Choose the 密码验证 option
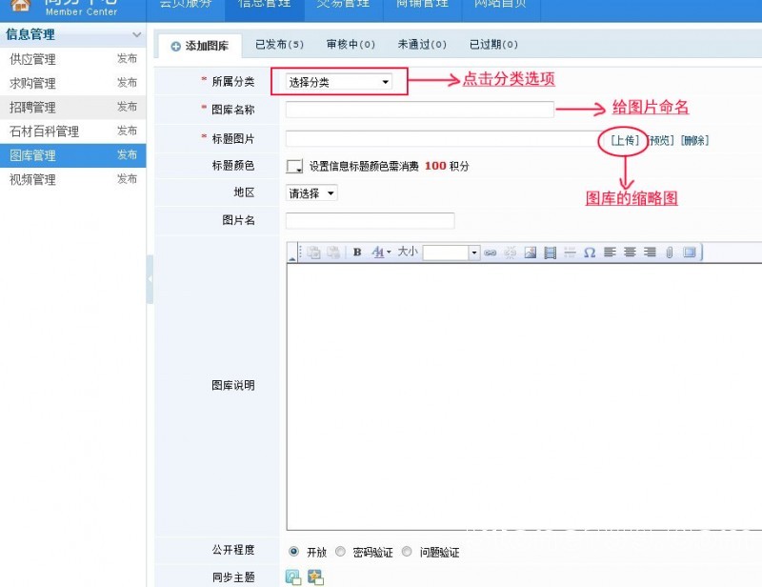 (x=341, y=551)
